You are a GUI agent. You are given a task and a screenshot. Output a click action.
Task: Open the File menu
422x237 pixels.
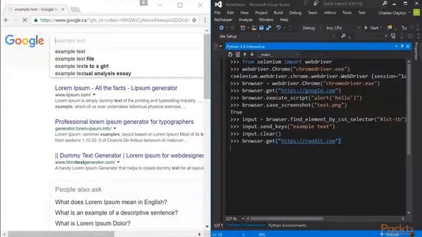tap(218, 13)
